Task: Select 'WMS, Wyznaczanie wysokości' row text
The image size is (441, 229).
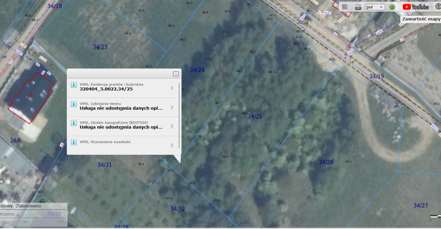Action: point(105,142)
